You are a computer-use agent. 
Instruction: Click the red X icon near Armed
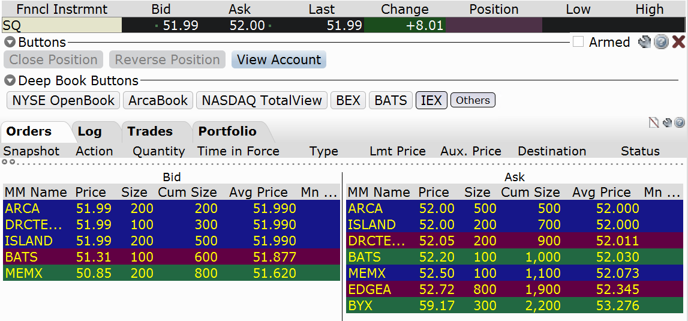[678, 42]
